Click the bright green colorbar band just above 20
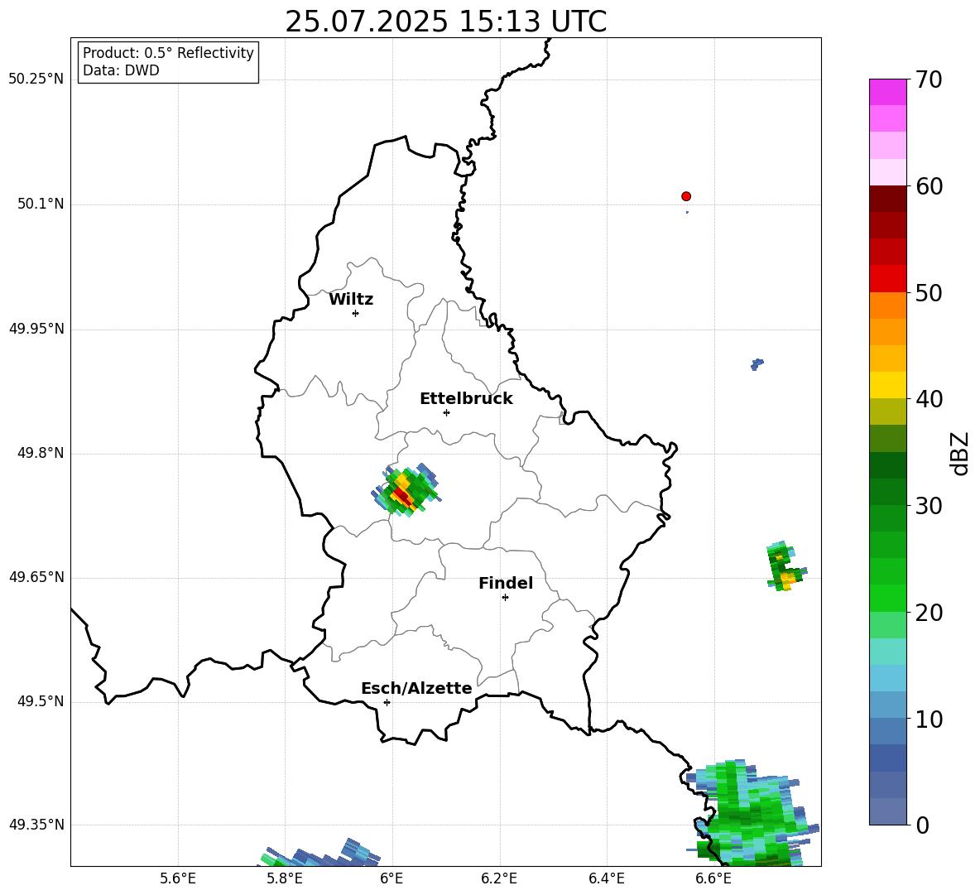This screenshot has width=980, height=895. (887, 598)
